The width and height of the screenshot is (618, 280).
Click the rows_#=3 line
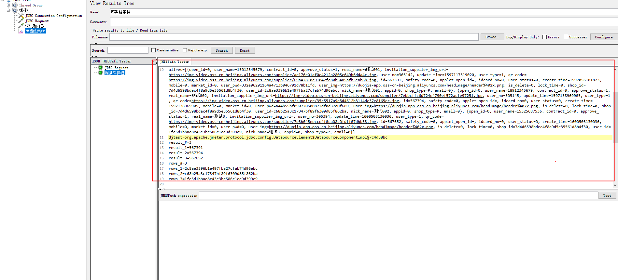coord(178,163)
